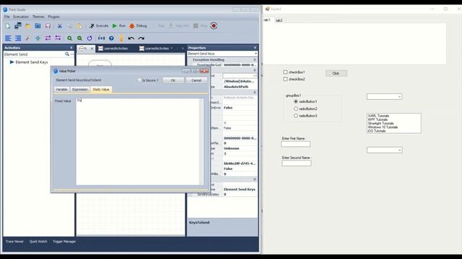Click the scissors cut icon
The image size is (462, 259).
coord(60,26)
